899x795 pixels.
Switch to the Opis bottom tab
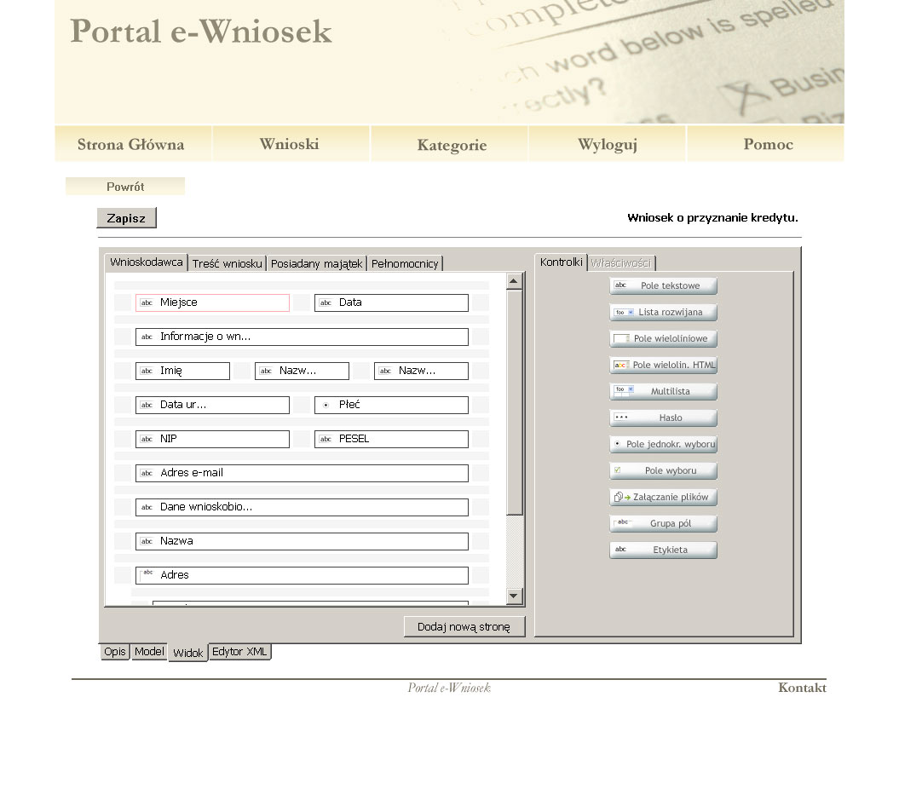(x=115, y=651)
